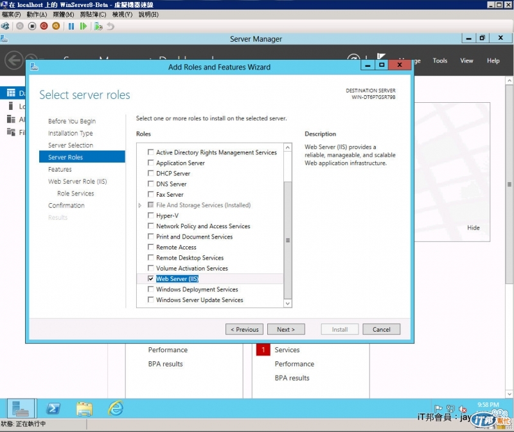Click the orange Save state icon

pos(56,26)
